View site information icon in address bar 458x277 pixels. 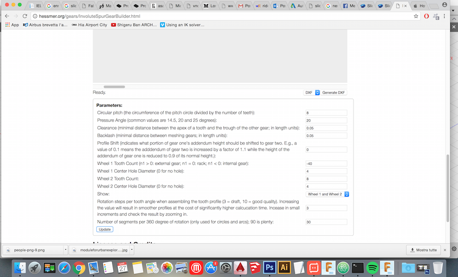coord(35,16)
